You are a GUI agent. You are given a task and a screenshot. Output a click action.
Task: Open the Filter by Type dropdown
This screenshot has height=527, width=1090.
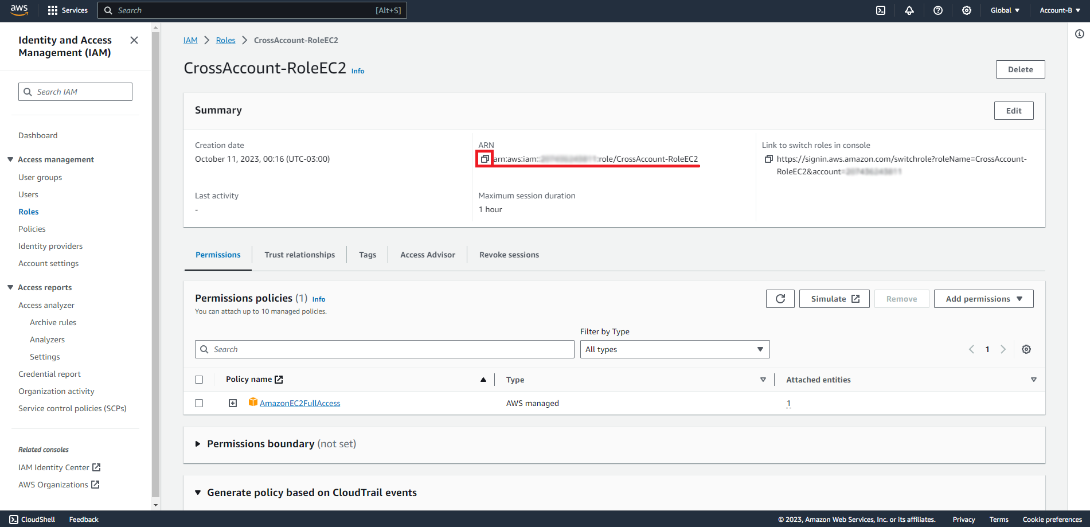675,349
